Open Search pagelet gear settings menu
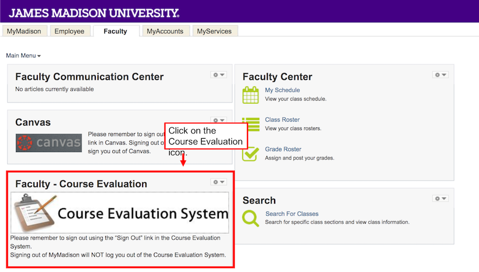 (440, 199)
